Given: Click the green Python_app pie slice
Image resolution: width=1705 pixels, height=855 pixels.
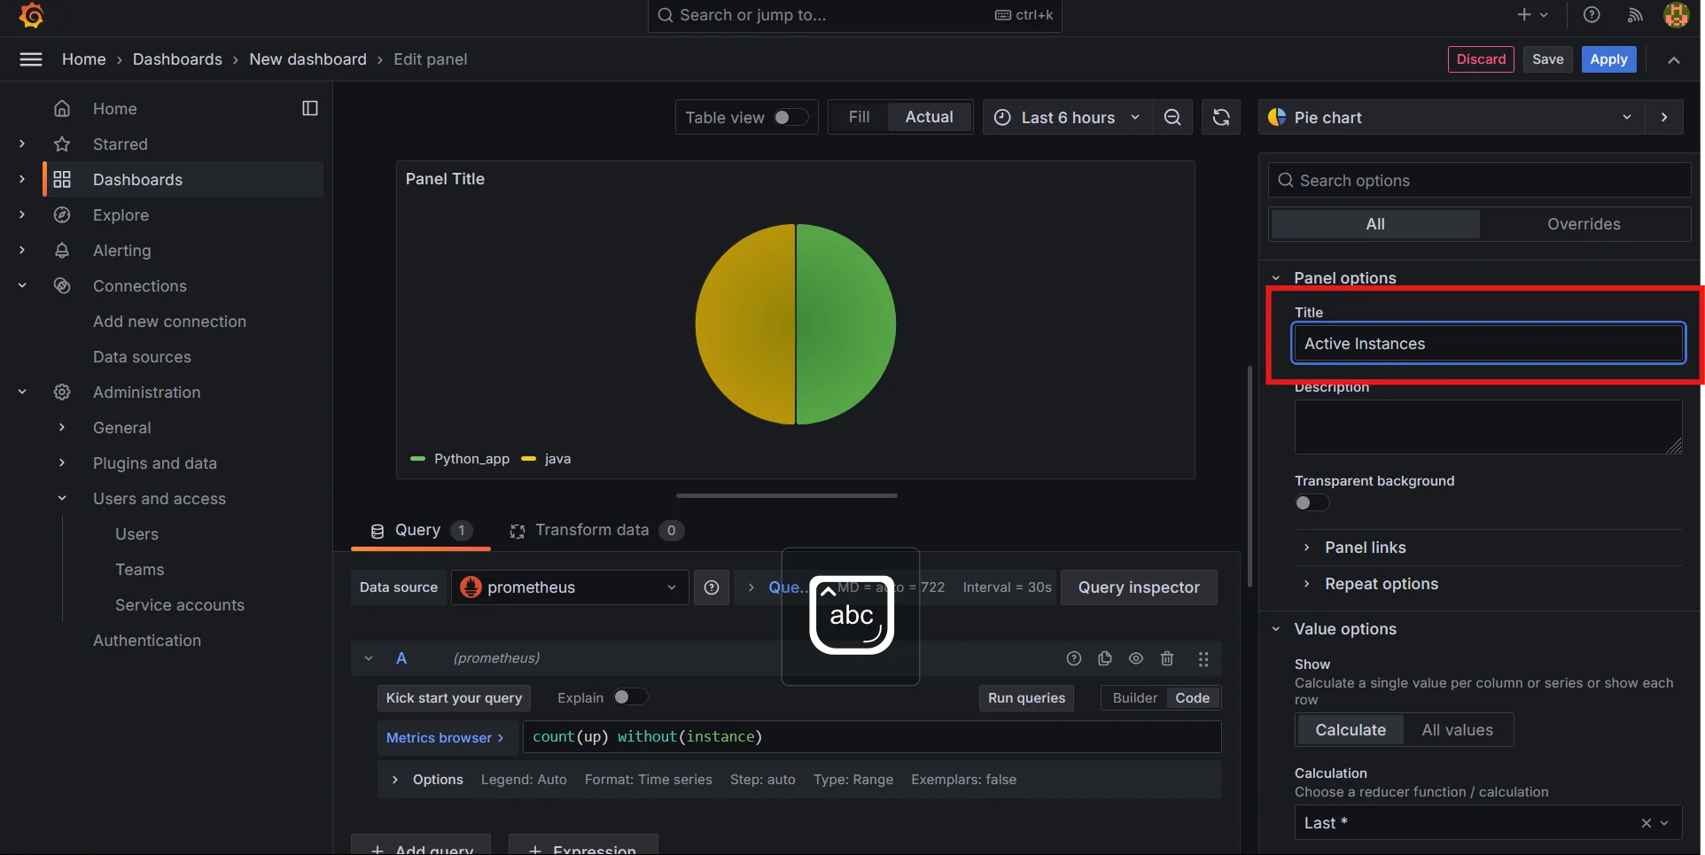Looking at the screenshot, I should [x=846, y=324].
